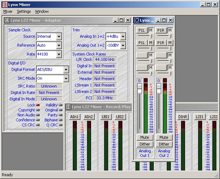Close the Lynx outputs child window
Viewport: 220px width, 179px height.
[171, 20]
